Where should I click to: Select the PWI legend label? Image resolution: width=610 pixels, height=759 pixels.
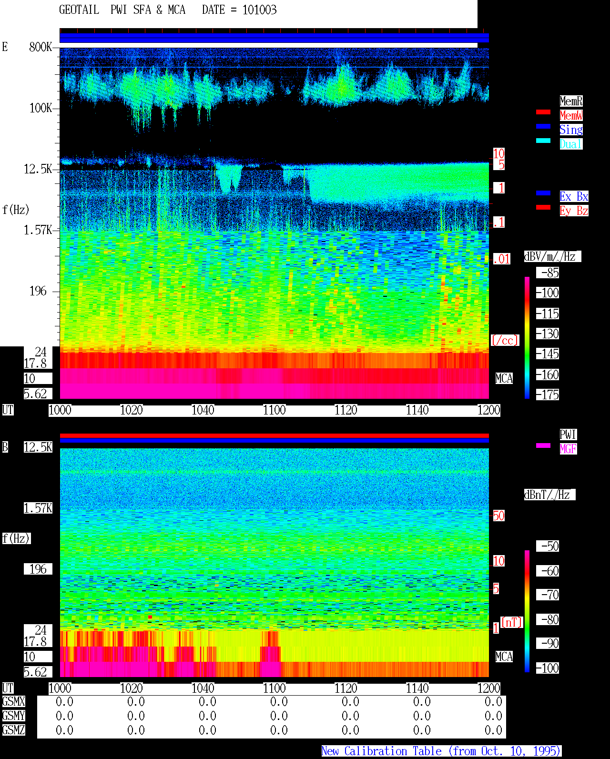[568, 435]
